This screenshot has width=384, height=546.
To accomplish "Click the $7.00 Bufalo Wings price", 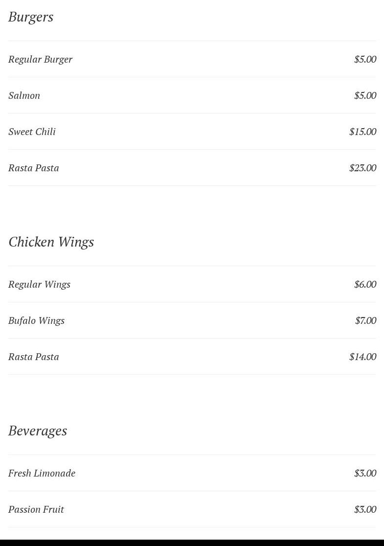I will tap(365, 320).
